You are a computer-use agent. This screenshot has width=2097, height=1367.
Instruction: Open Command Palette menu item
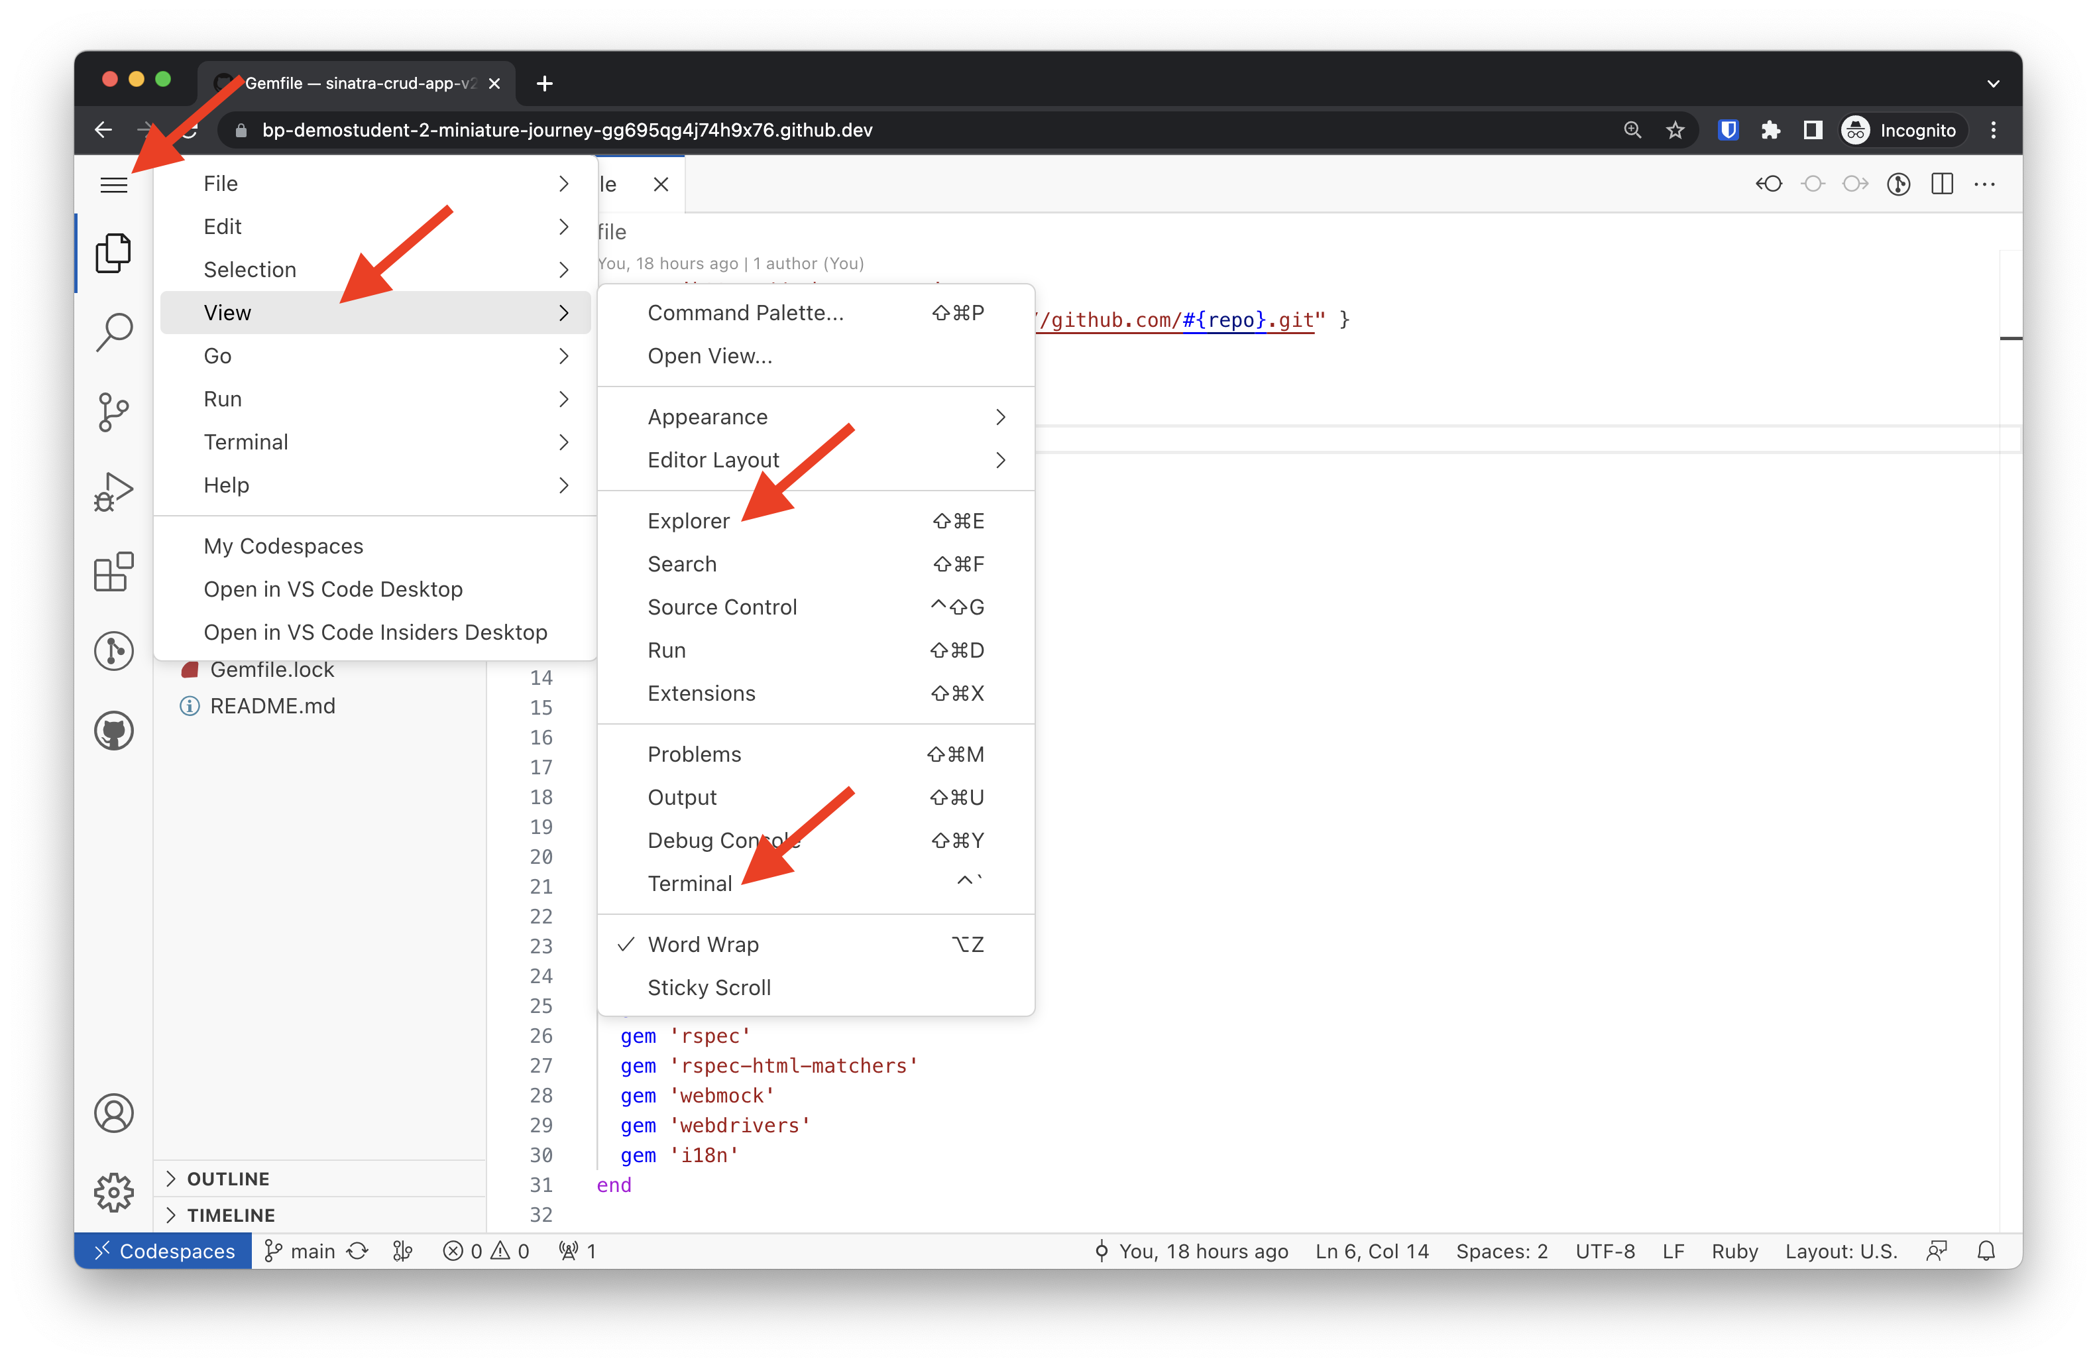coord(816,313)
